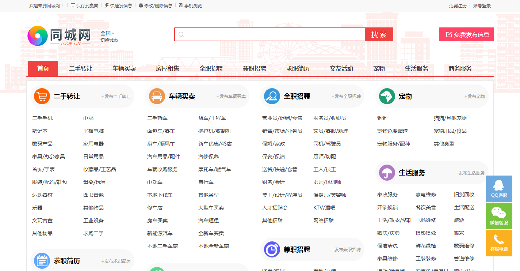Image resolution: width=520 pixels, height=271 pixels.
Task: Click +发布求职简历 link
Action: point(116,261)
